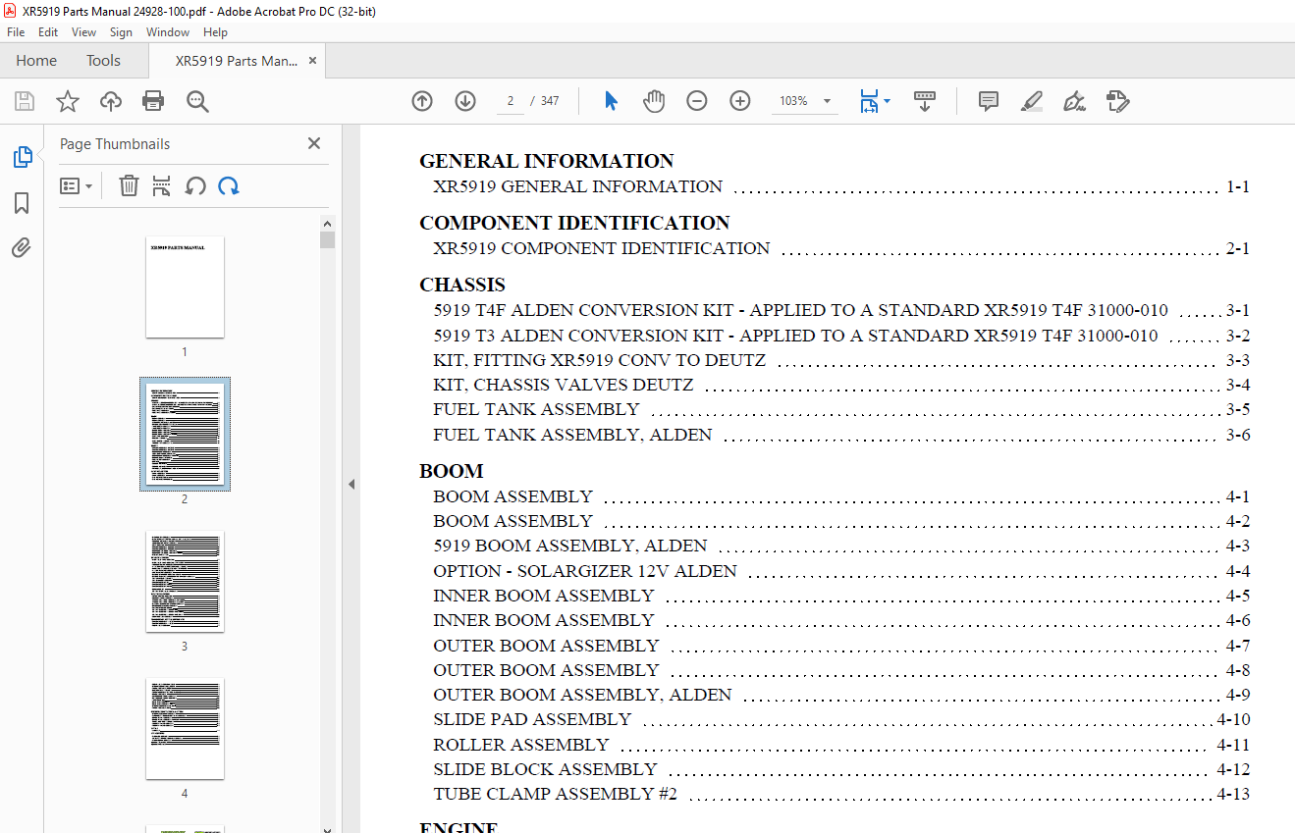
Task: Open KIT, FITTING XR5919 CONV TO DEUTZ entry
Action: 841,360
